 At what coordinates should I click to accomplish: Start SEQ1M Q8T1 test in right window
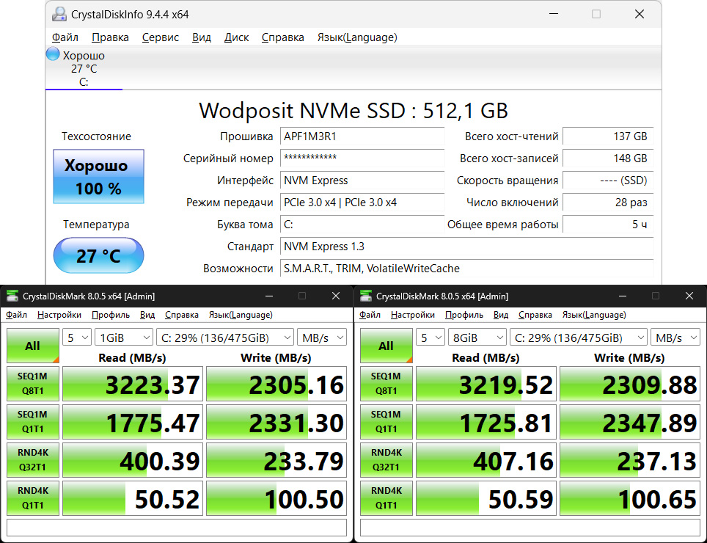click(386, 384)
